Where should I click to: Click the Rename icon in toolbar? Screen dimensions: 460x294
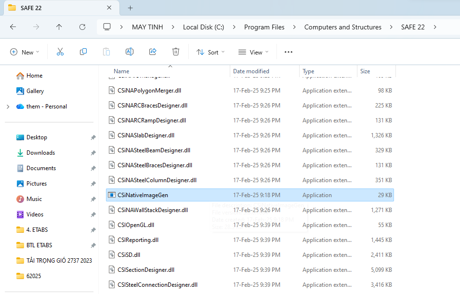coord(130,52)
